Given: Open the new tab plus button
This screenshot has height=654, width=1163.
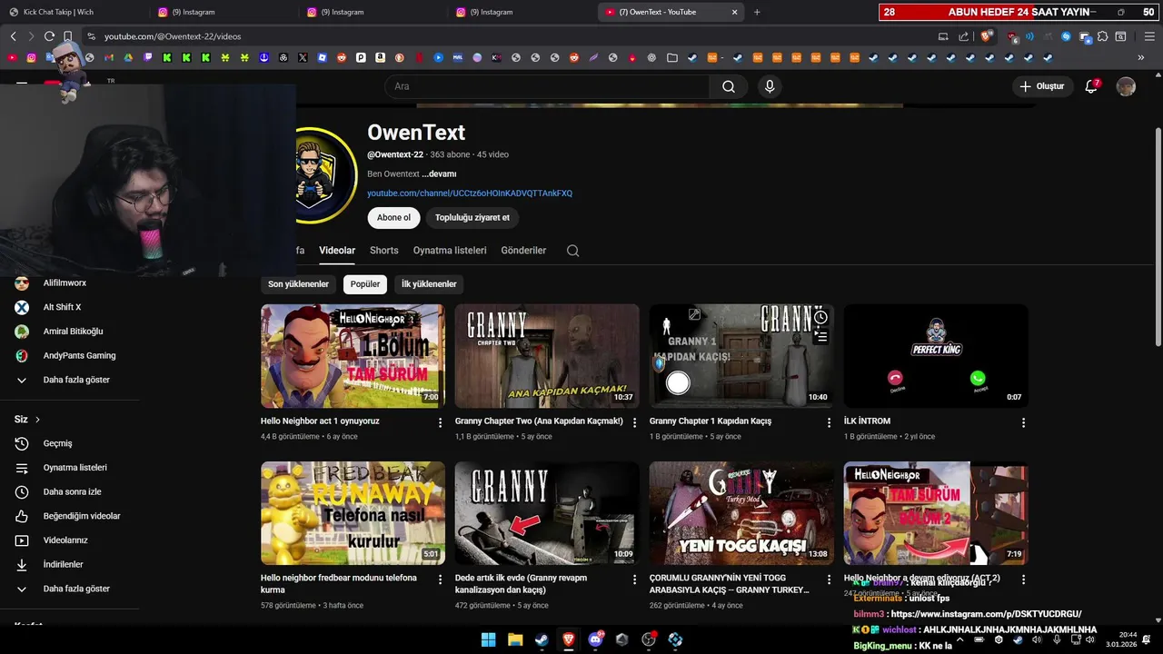Looking at the screenshot, I should (757, 12).
